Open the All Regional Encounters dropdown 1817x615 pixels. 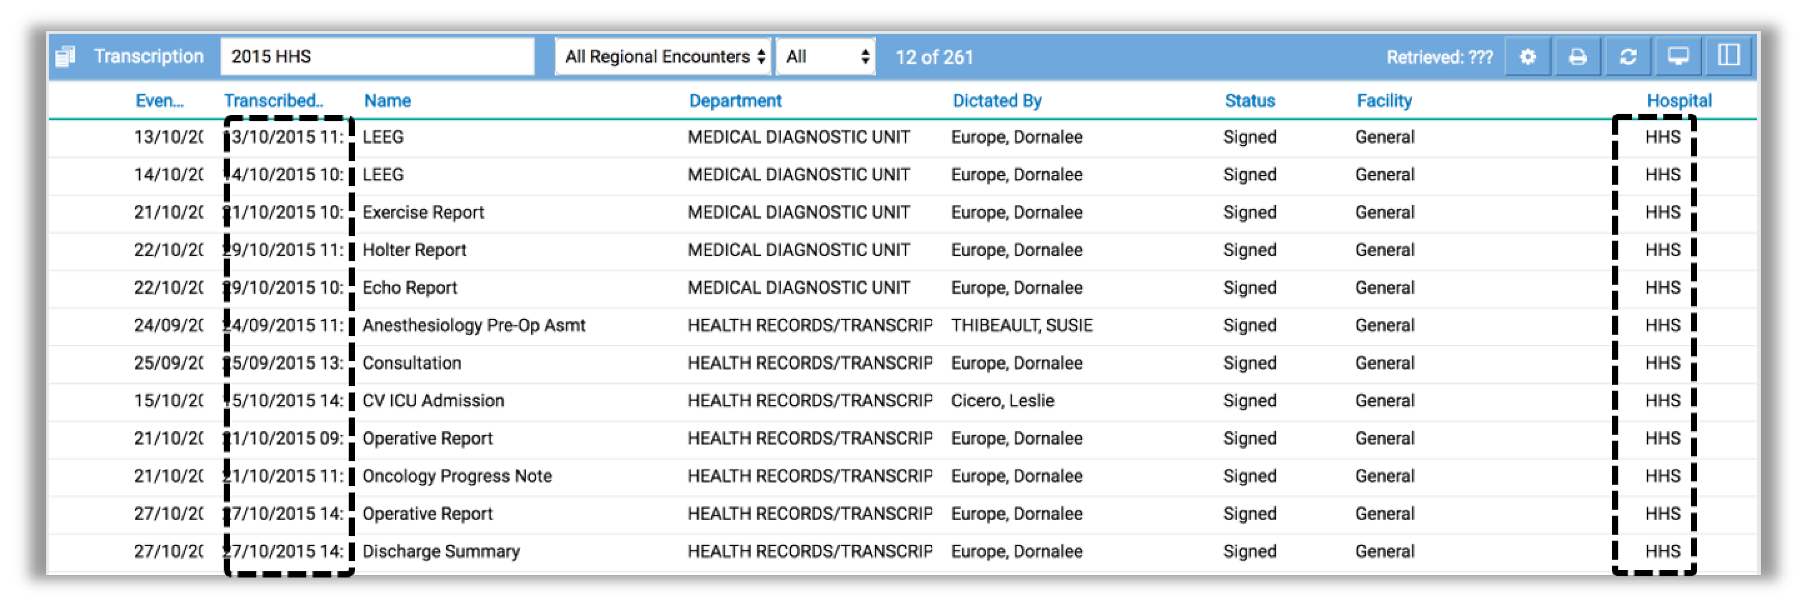coord(662,56)
